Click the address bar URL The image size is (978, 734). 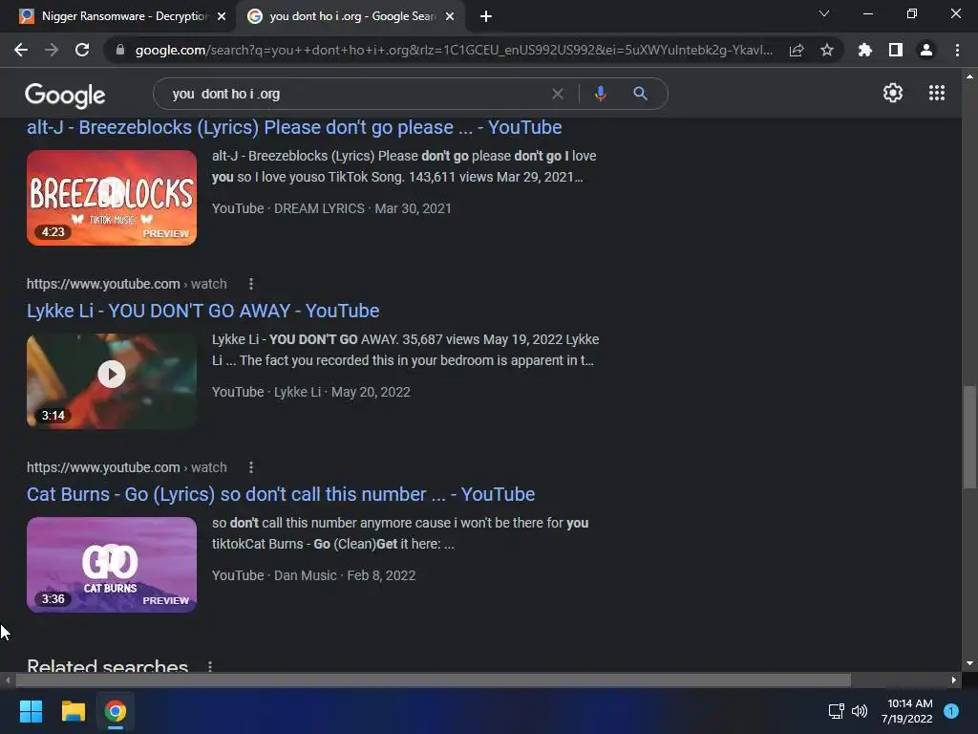point(454,50)
